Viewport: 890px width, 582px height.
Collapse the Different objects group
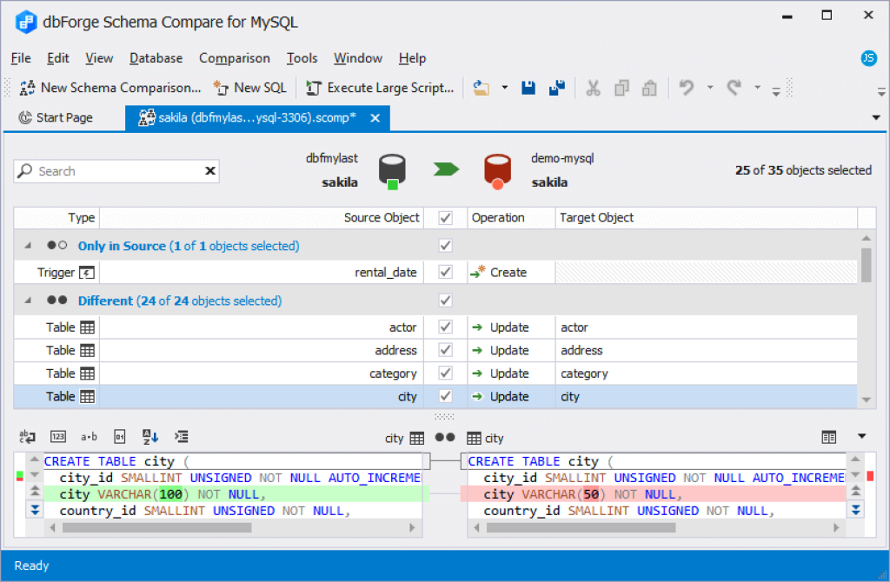pyautogui.click(x=27, y=300)
